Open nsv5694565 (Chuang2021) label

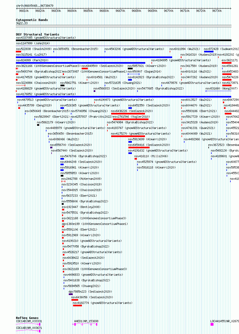(x=82, y=286)
